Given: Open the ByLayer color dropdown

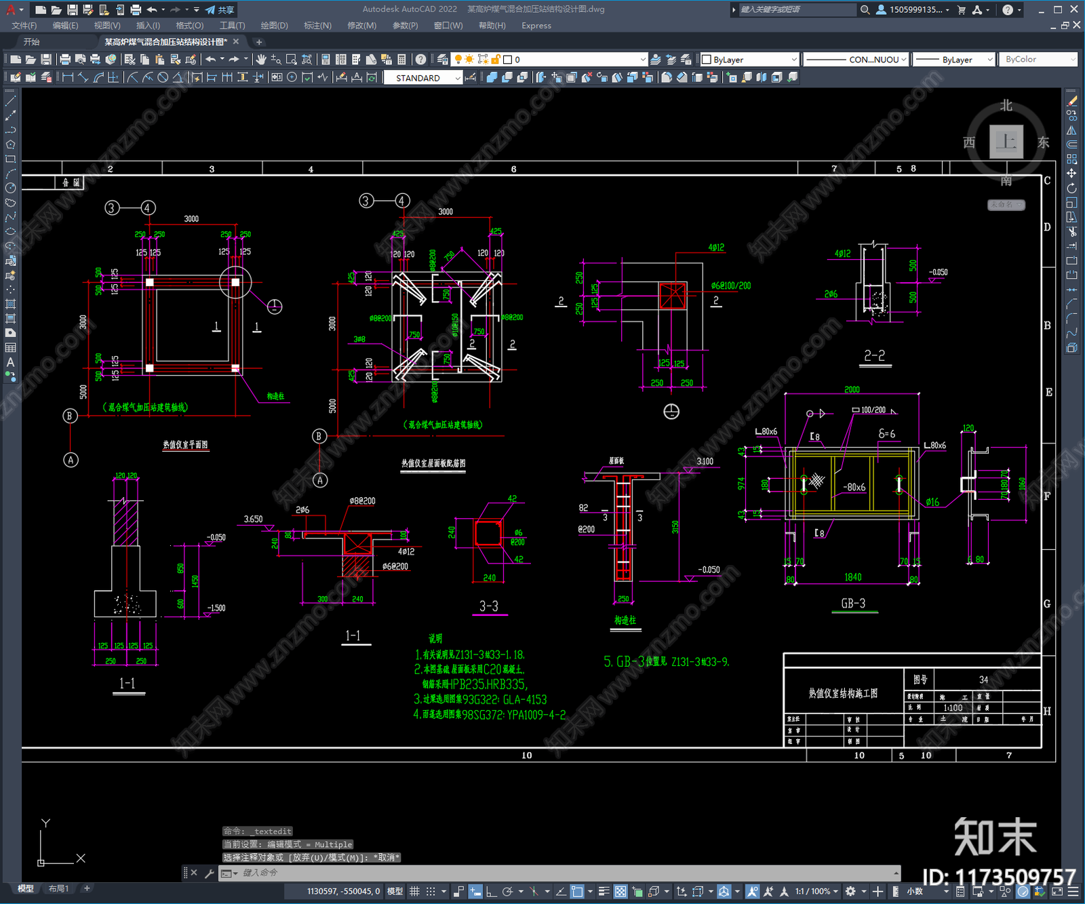Looking at the screenshot, I should pos(749,60).
